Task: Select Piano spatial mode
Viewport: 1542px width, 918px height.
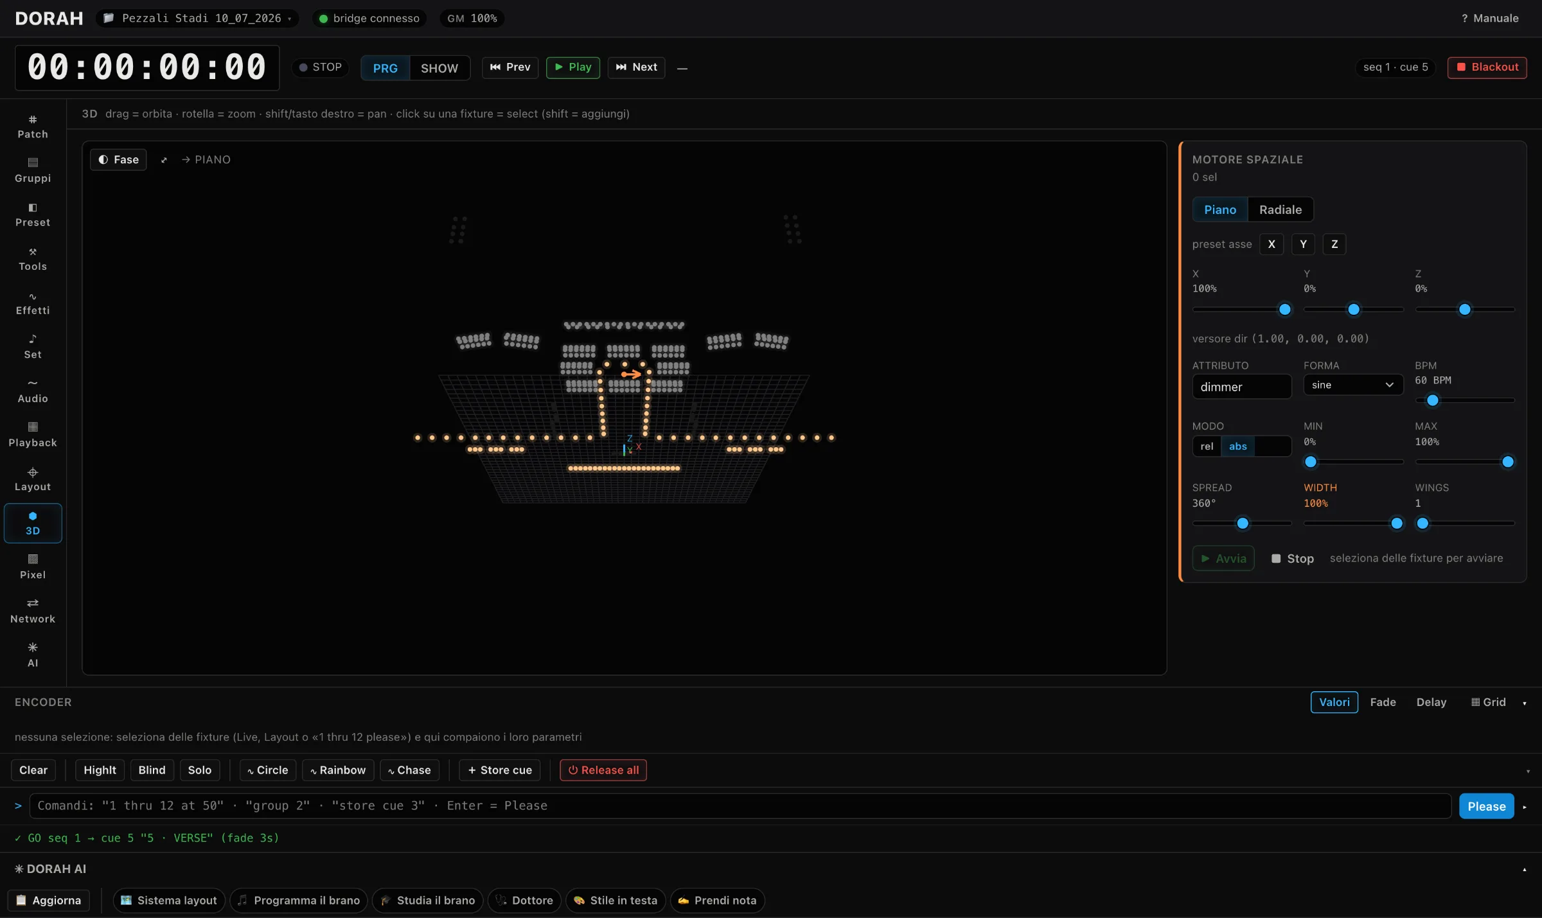Action: click(1220, 210)
